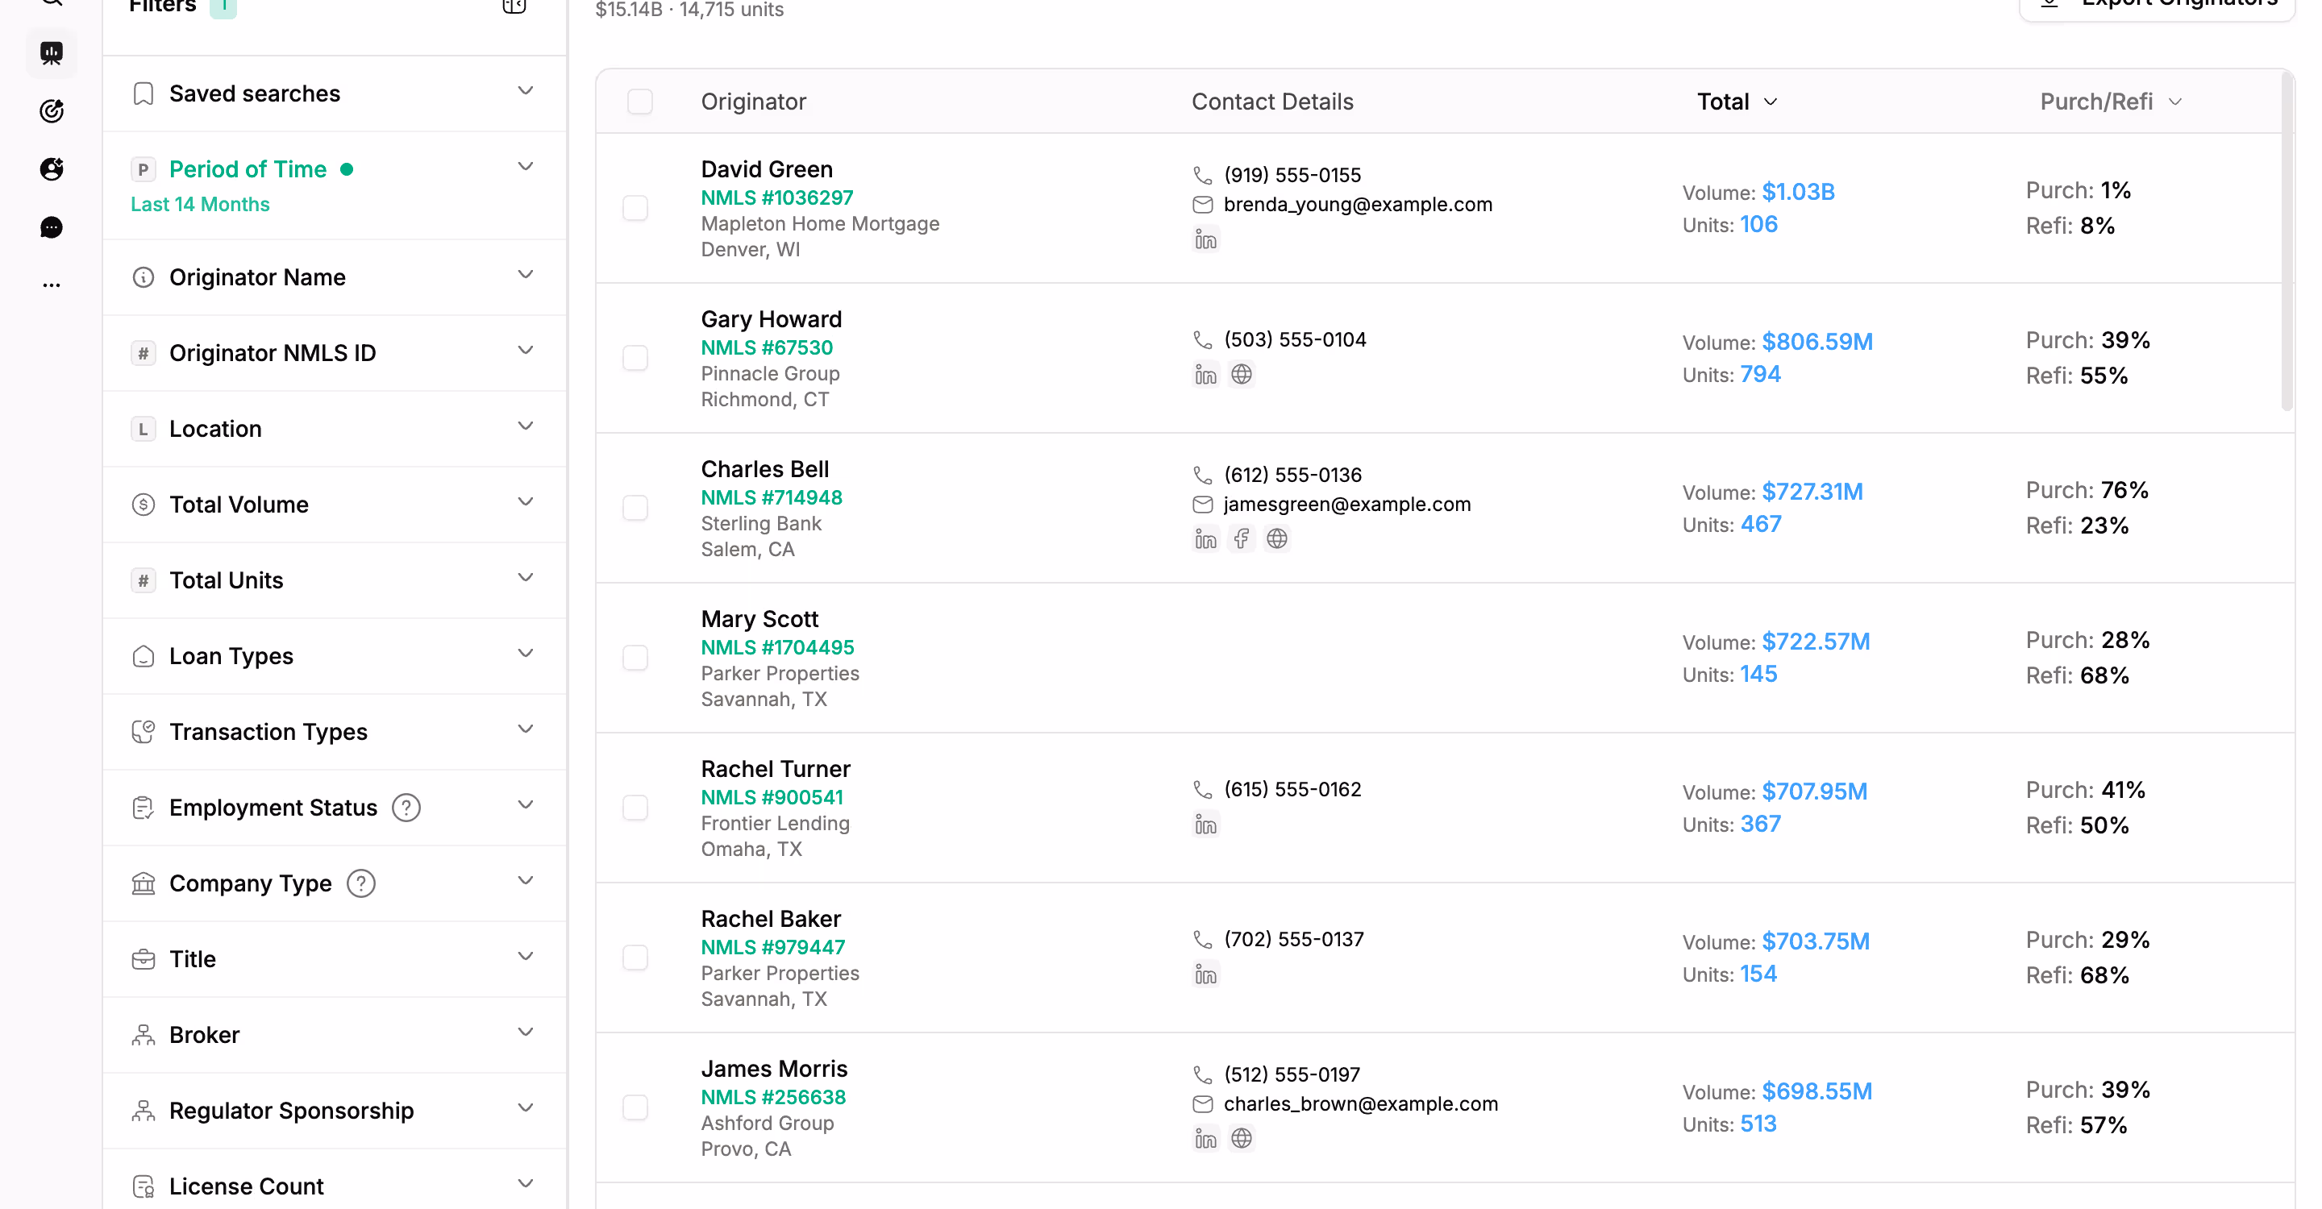Expand the Regulator Sponsorship filter section
The height and width of the screenshot is (1209, 2322).
335,1111
